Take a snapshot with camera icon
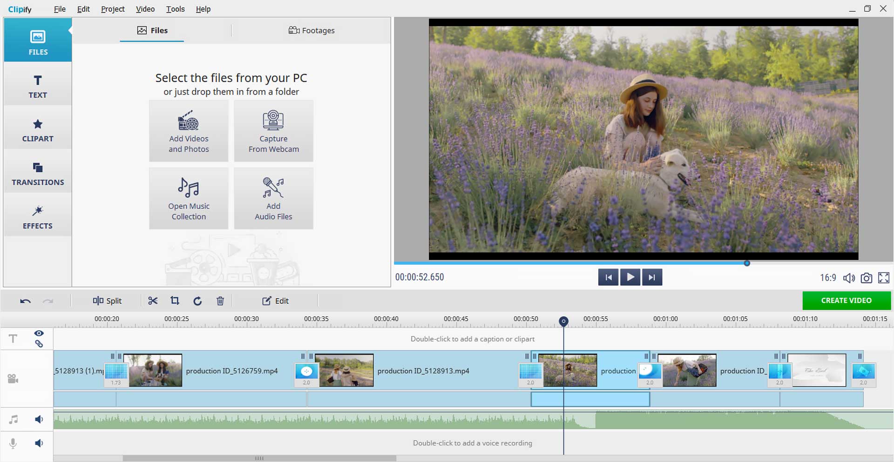The image size is (894, 462). (866, 278)
